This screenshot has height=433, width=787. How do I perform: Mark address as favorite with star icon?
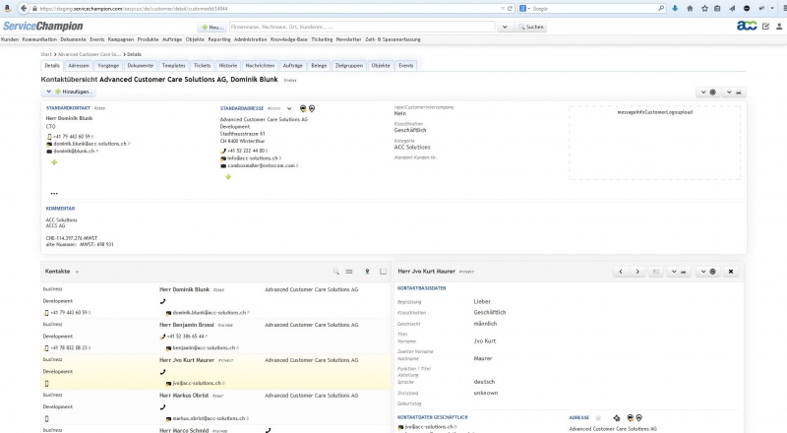598,418
